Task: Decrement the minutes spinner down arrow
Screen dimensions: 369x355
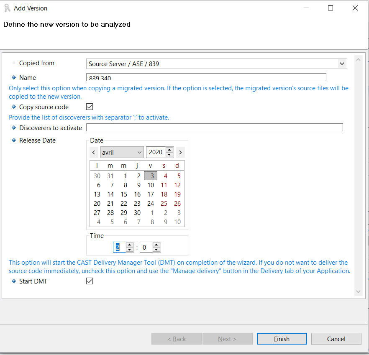Action: (156, 250)
